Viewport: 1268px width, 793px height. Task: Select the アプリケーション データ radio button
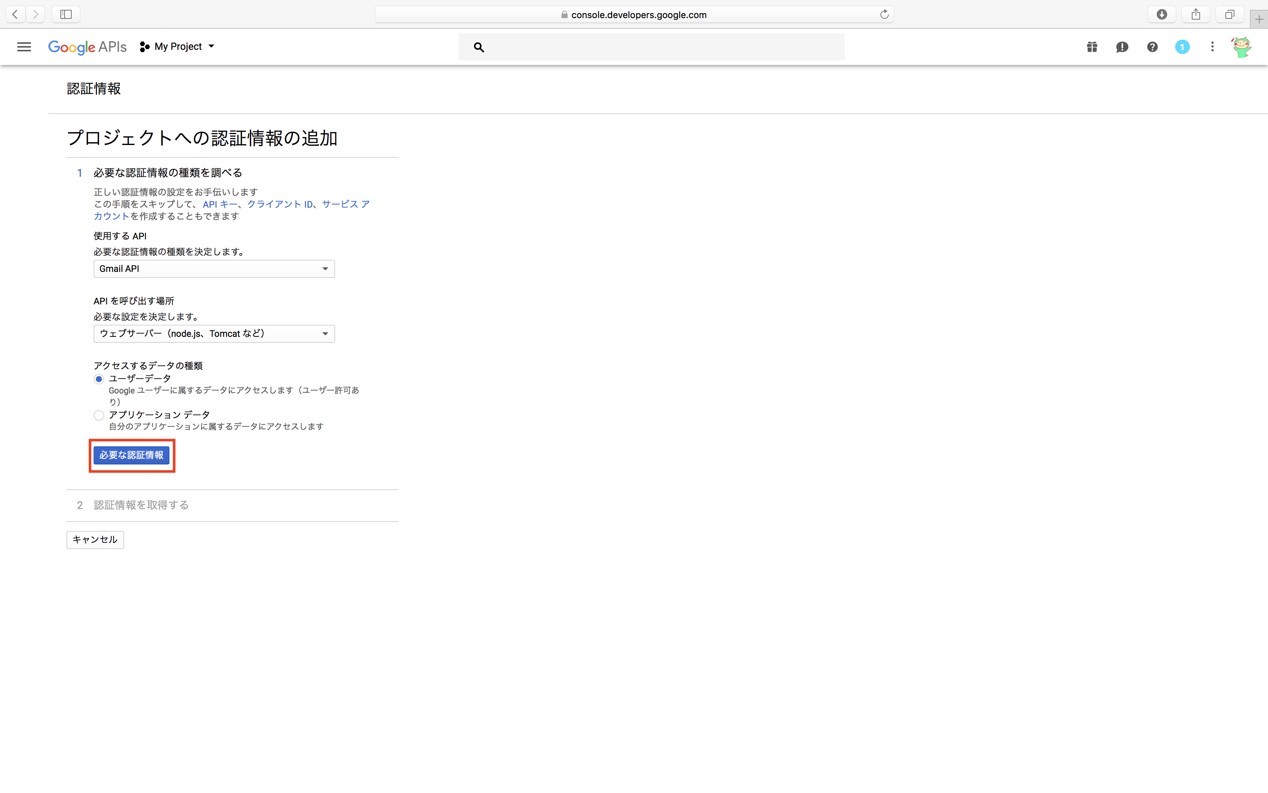click(98, 415)
